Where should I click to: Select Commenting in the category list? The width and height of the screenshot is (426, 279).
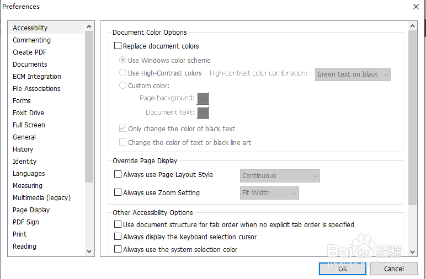click(x=31, y=40)
